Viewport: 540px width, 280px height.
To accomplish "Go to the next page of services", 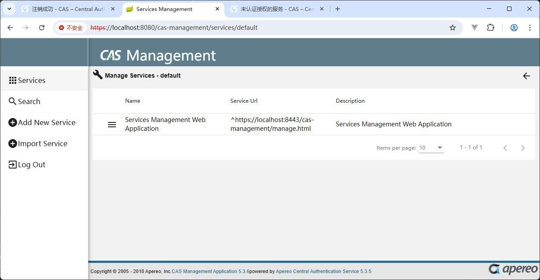I will click(522, 148).
